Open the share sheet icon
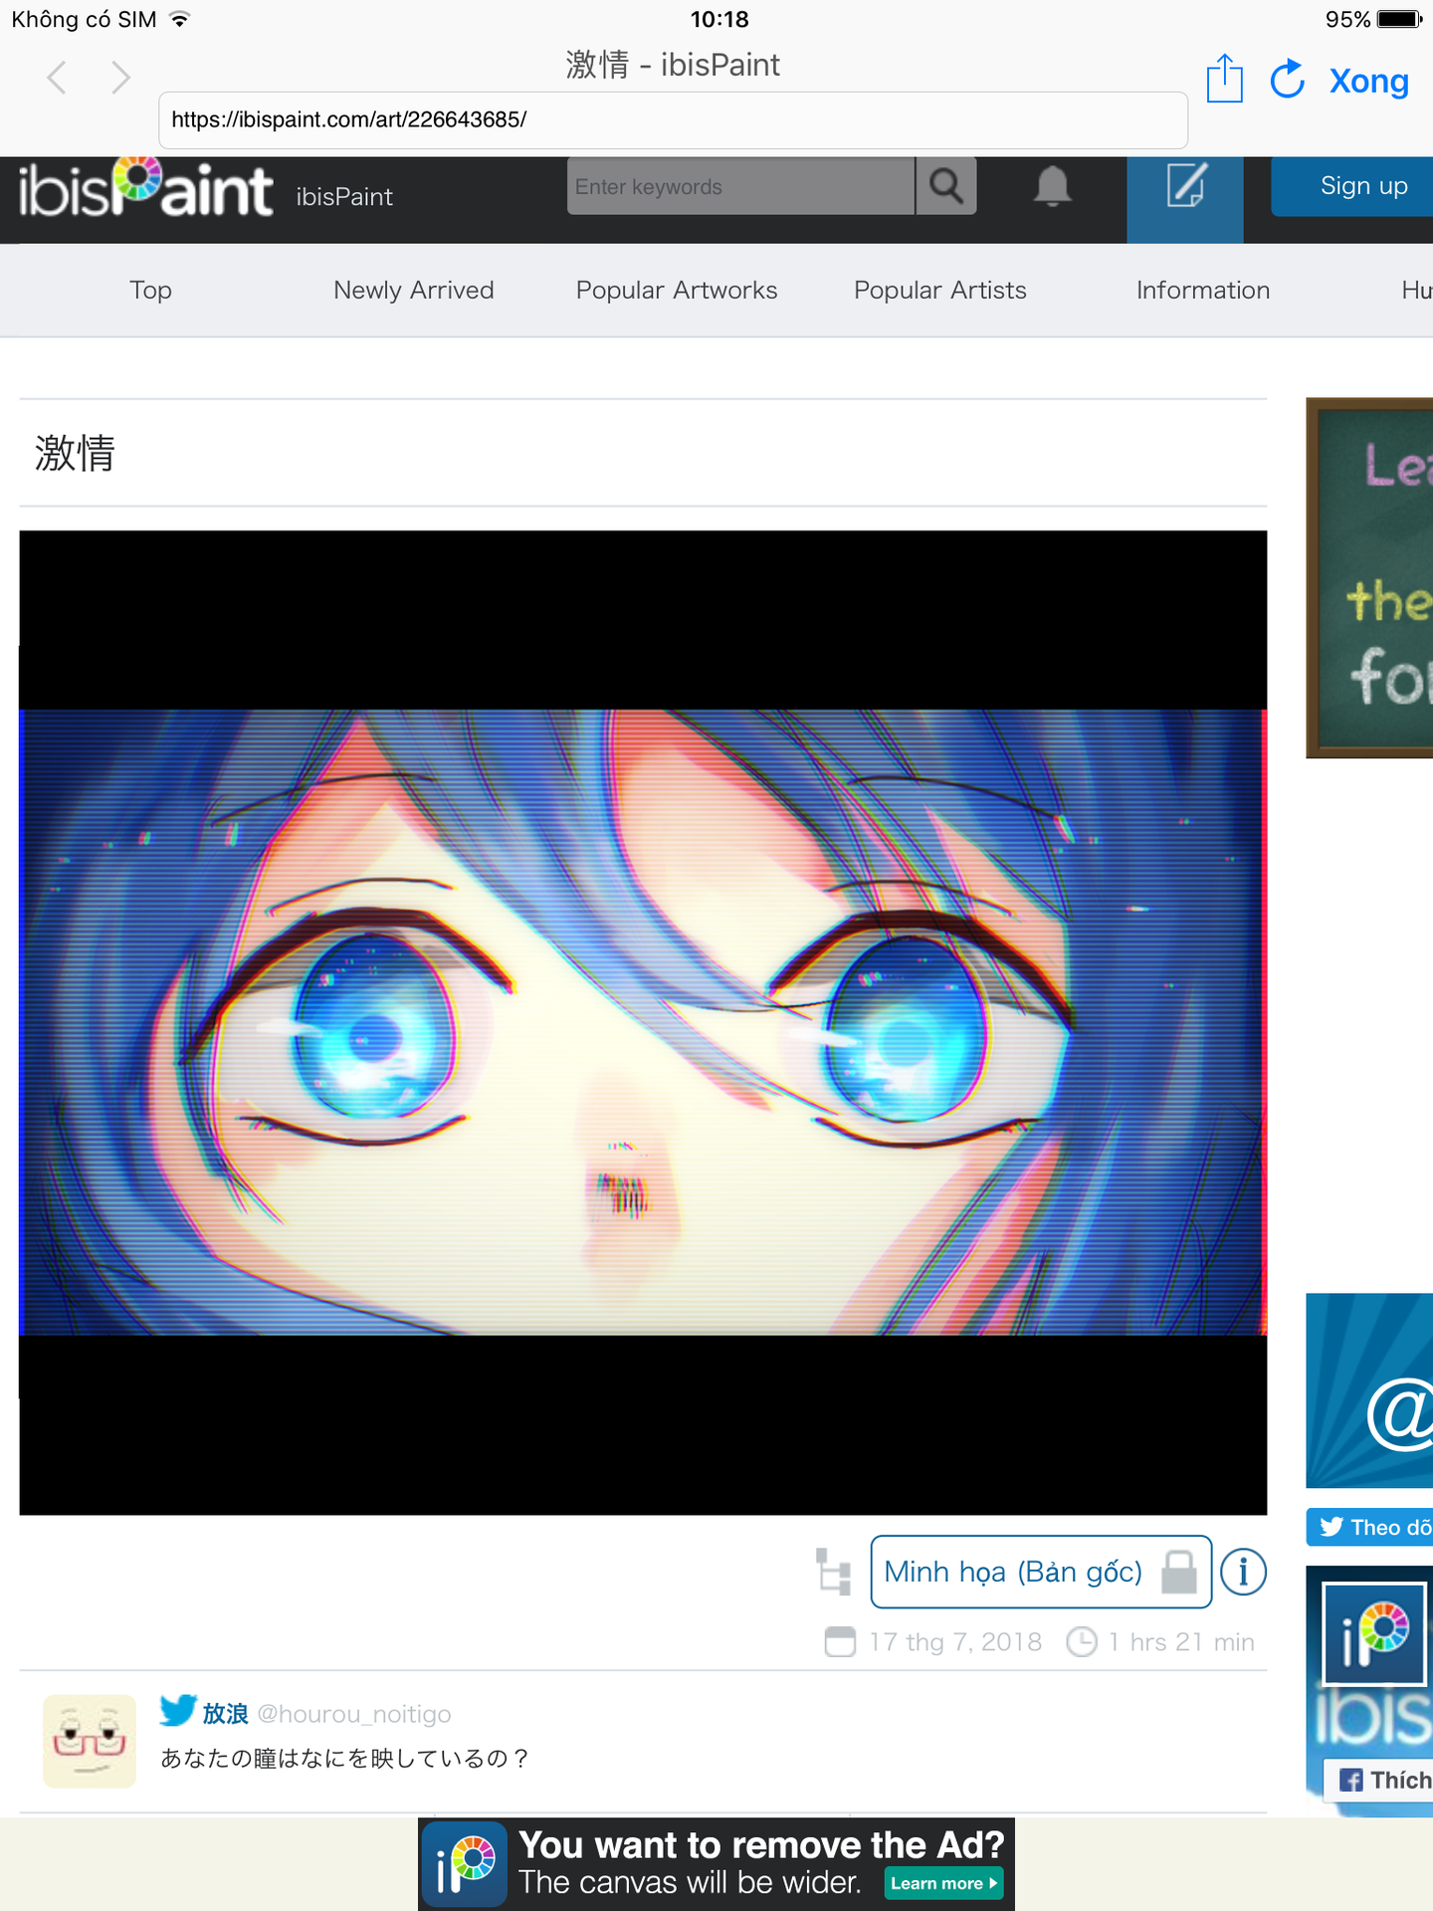 [x=1224, y=78]
